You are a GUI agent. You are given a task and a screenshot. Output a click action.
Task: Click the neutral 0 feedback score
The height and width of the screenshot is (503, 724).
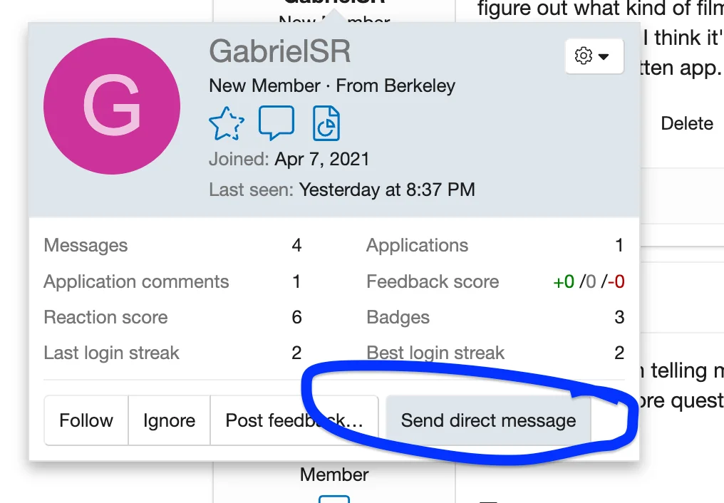click(589, 281)
